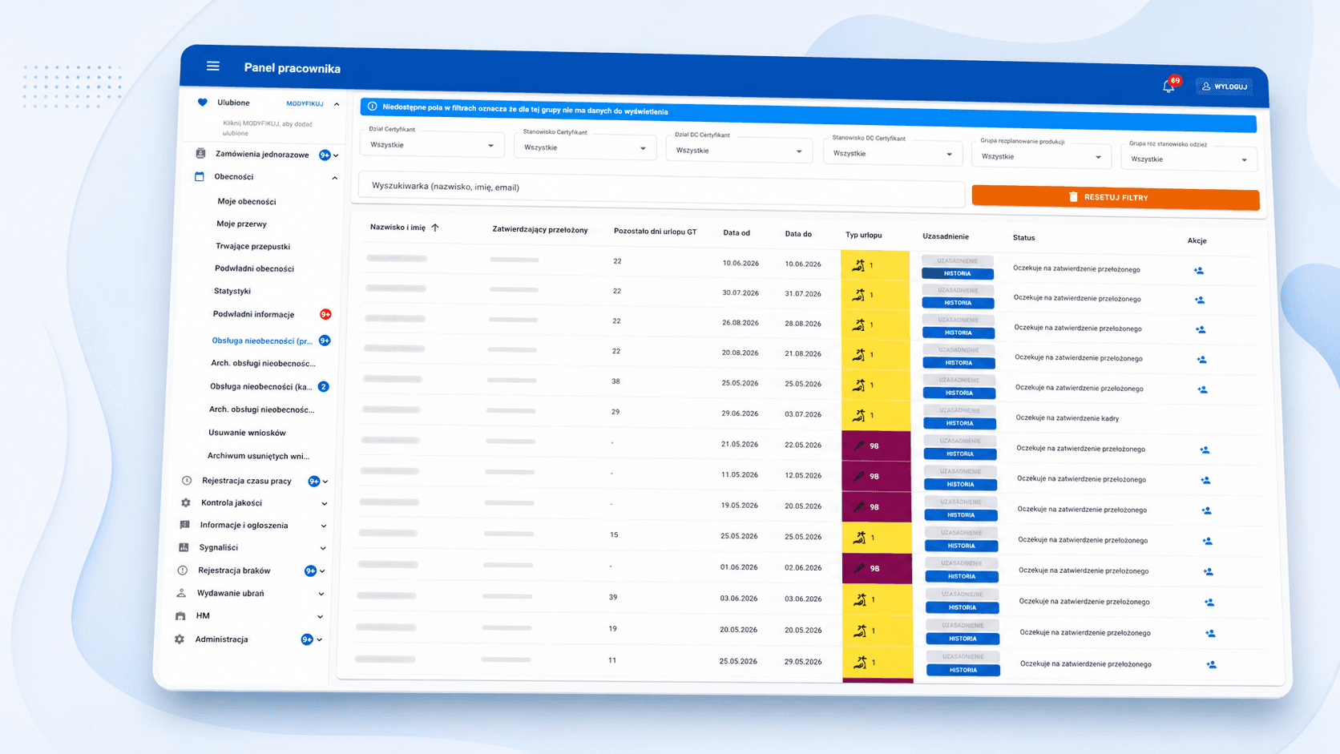Open Archiwum usuniętych wni... item
Image resolution: width=1340 pixels, height=754 pixels.
[x=258, y=456]
